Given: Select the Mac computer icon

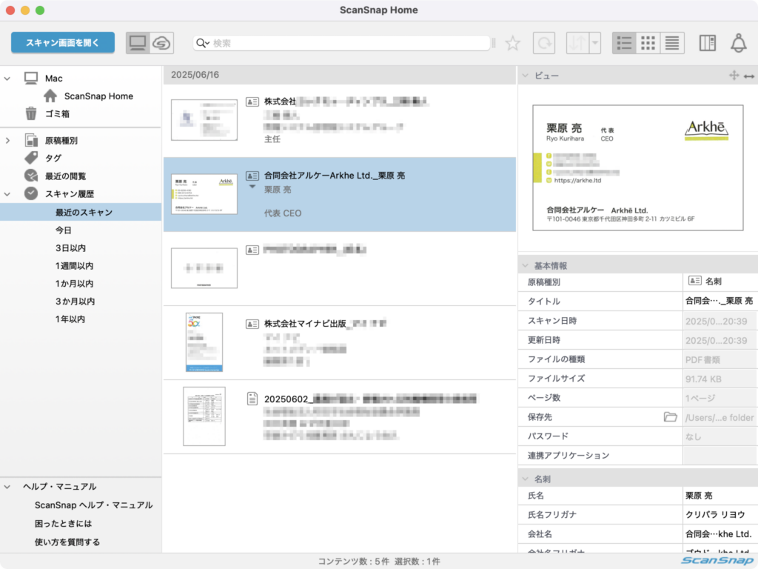Looking at the screenshot, I should click(31, 78).
